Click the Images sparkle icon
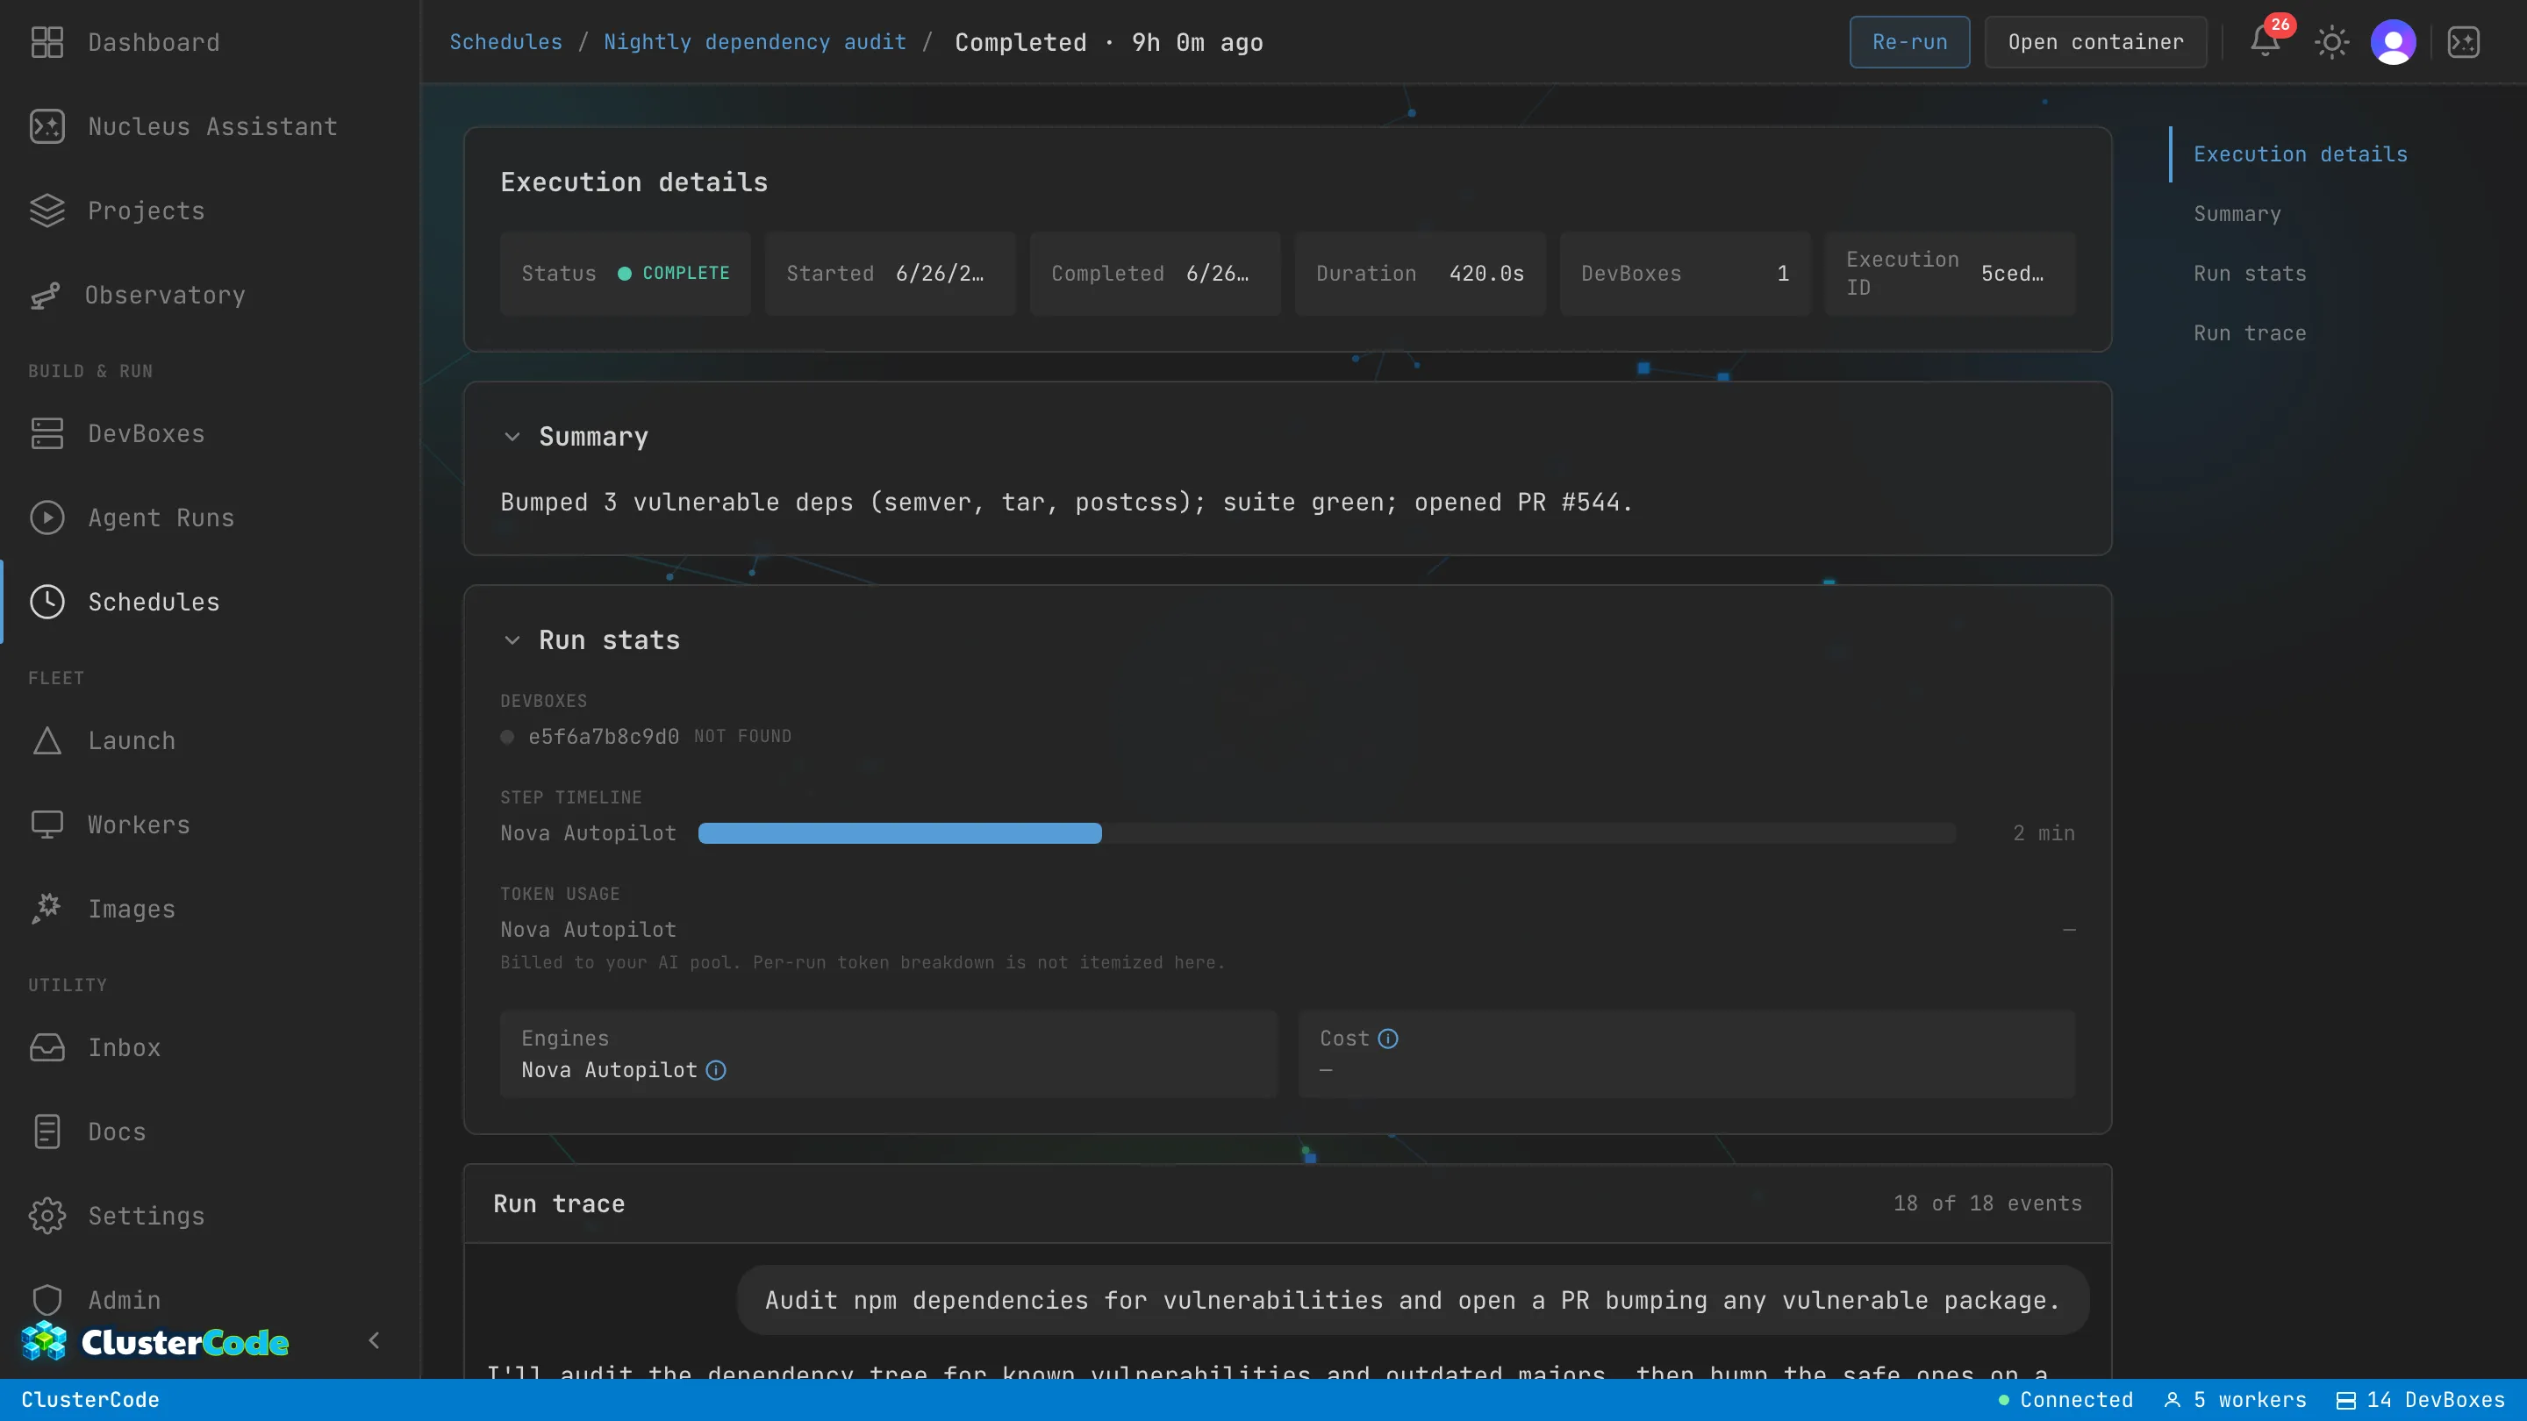This screenshot has height=1421, width=2527. coord(47,909)
